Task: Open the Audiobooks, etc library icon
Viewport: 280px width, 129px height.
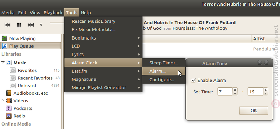Action: pos(8,93)
